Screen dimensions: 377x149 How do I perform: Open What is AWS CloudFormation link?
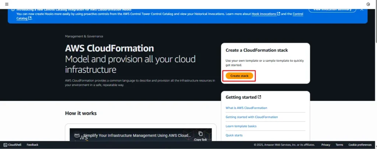coord(246,108)
